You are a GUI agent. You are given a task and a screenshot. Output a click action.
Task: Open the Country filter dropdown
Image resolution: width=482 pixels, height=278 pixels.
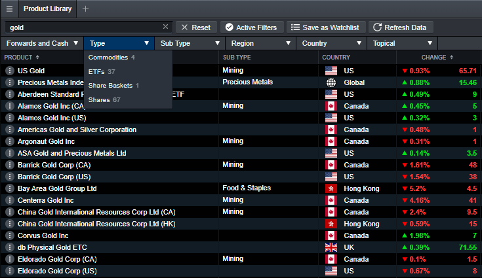(331, 43)
